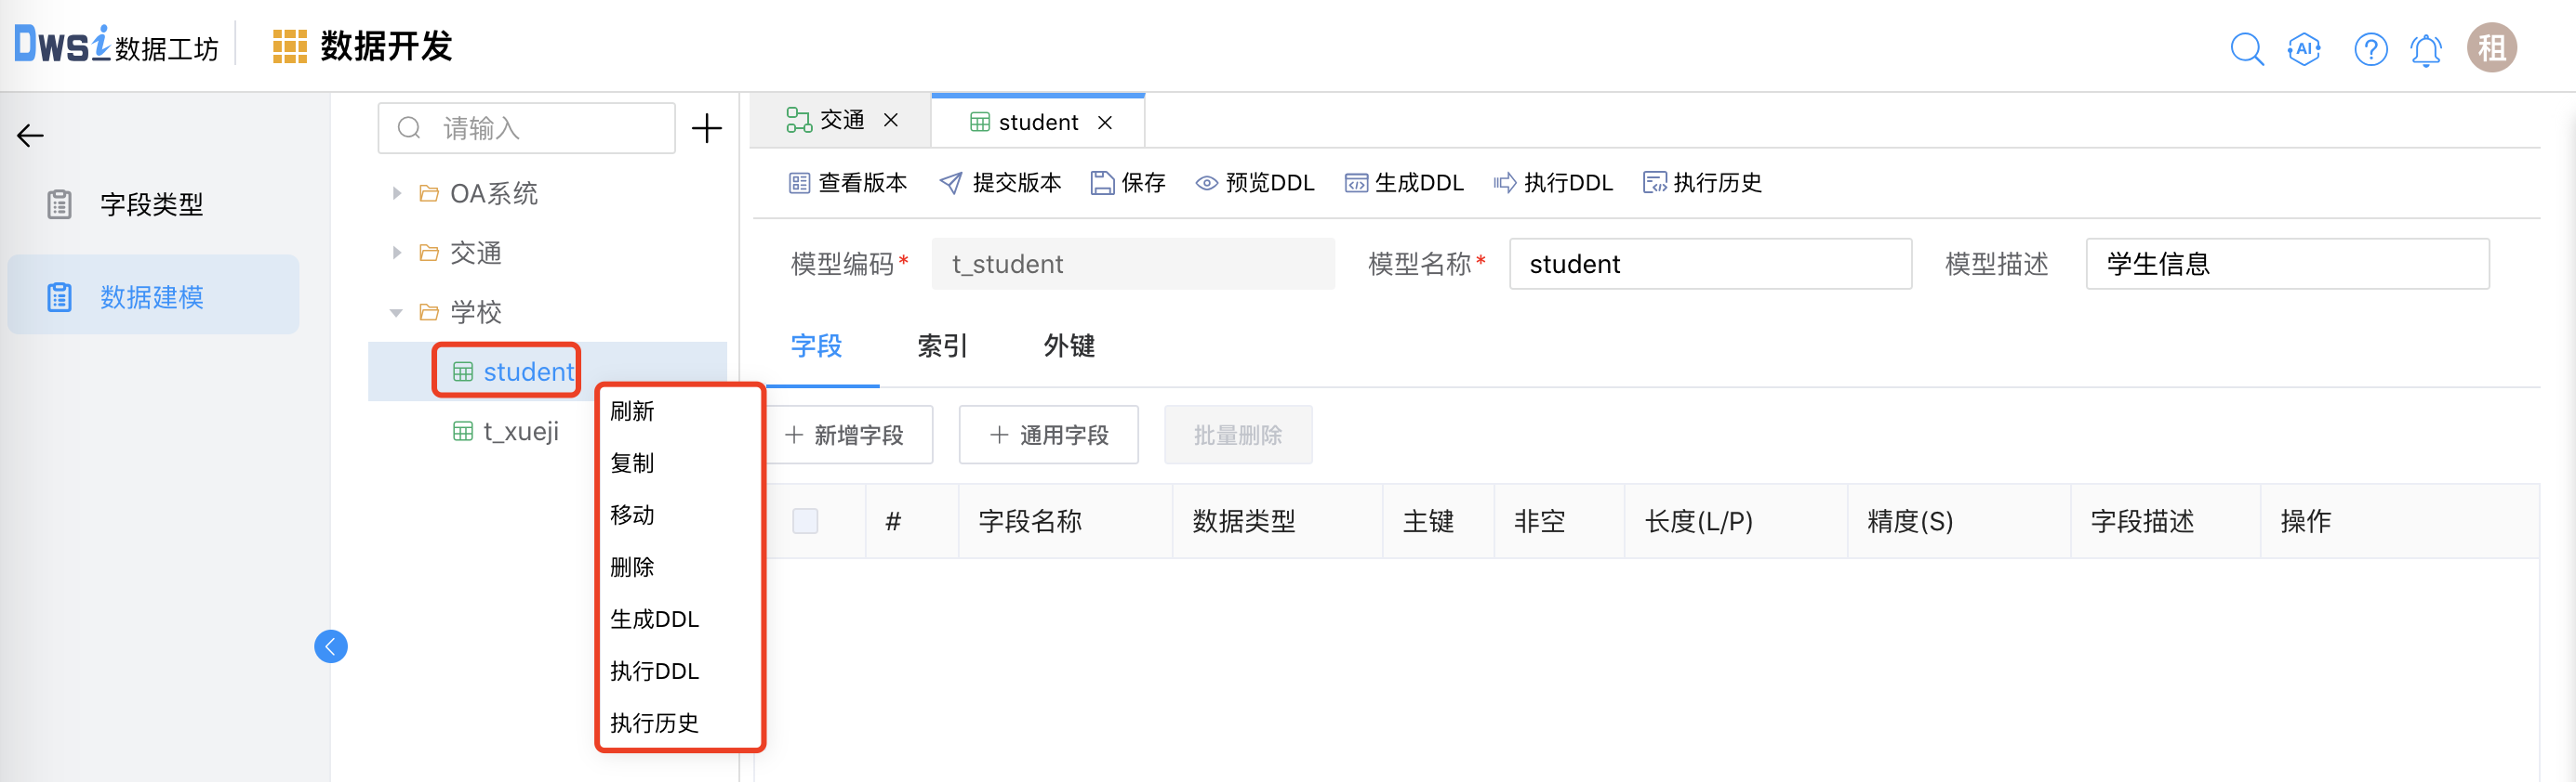Viewport: 2576px width, 782px height.
Task: Click the user avatar in header
Action: click(2491, 48)
